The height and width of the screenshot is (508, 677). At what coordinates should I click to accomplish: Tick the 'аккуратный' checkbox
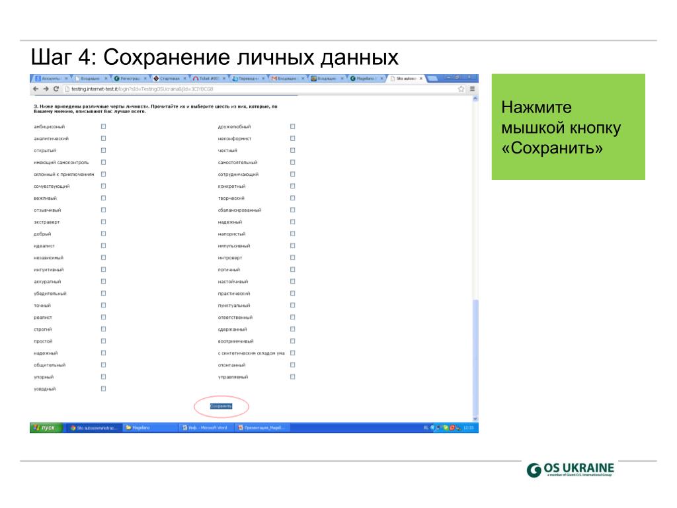coord(104,281)
